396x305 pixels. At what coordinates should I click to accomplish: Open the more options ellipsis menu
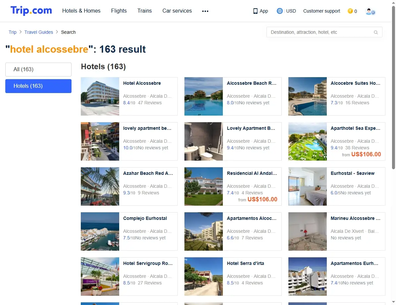205,11
